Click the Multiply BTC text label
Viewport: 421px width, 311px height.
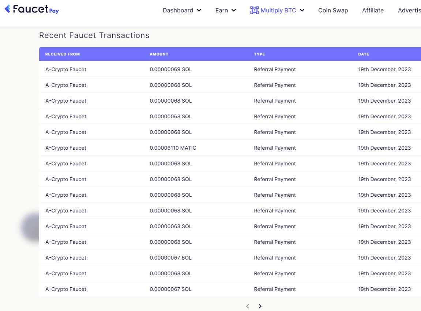278,10
